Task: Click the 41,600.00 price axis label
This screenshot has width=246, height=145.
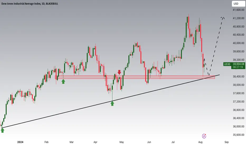Action: click(x=238, y=10)
